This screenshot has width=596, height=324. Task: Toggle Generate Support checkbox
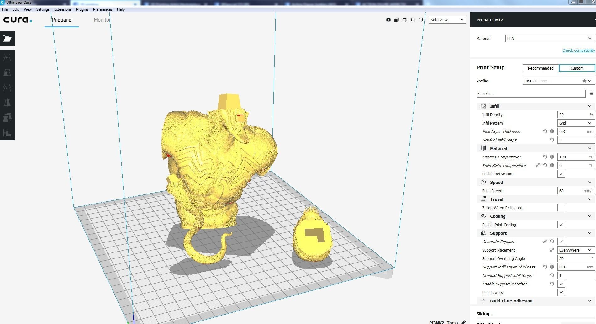coord(561,242)
